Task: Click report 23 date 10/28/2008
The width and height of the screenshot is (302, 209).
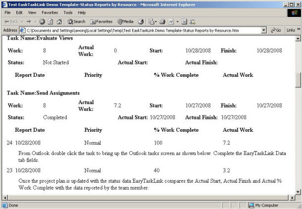Action: coord(28,170)
